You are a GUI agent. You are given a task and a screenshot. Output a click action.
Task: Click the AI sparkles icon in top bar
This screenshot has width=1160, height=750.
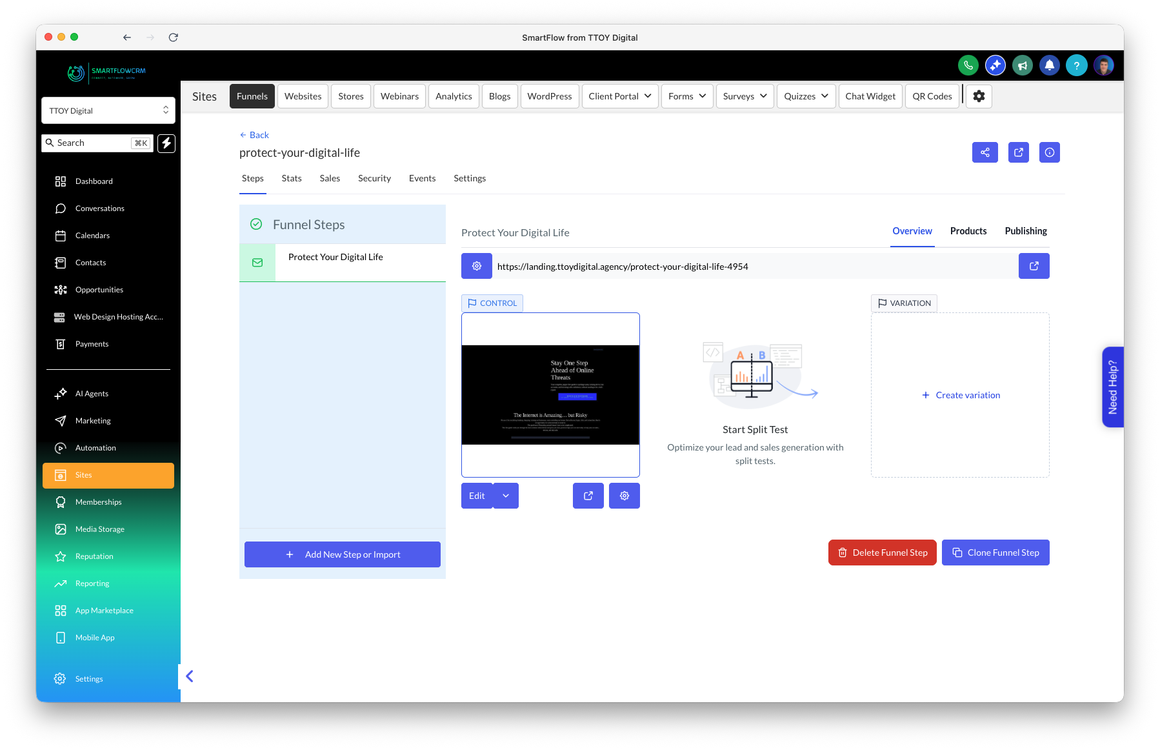(995, 65)
